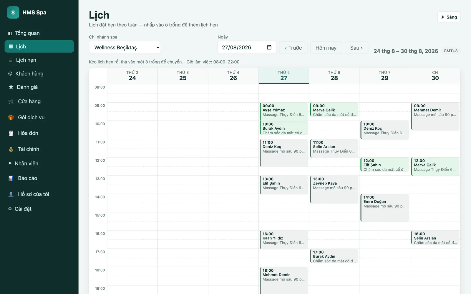Click the Báo cáo chart icon
Image resolution: width=471 pixels, height=294 pixels.
(11, 178)
